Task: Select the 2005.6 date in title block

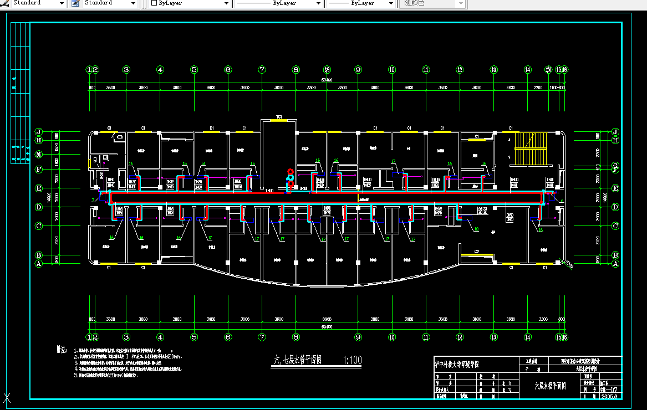Action: coord(609,396)
